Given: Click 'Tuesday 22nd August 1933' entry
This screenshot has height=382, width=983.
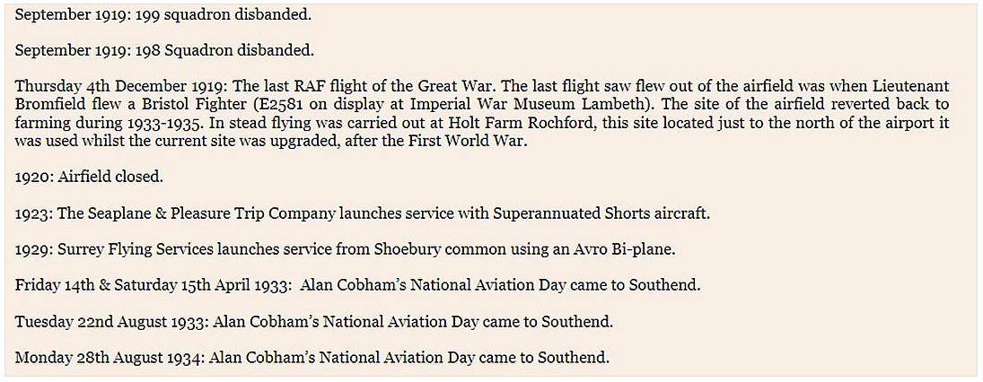Looking at the screenshot, I should [x=111, y=323].
